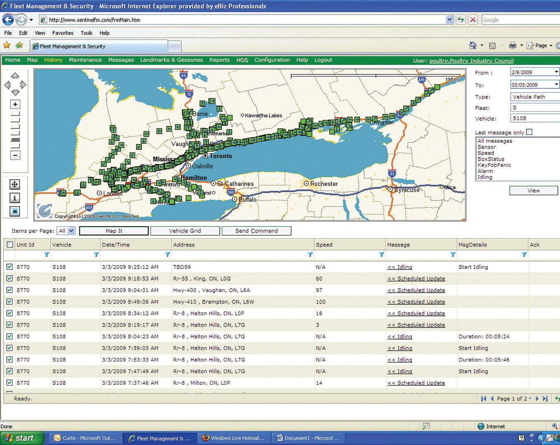Uncheck the 9:18:53 AM row checkbox
560x445 pixels.
coord(10,279)
